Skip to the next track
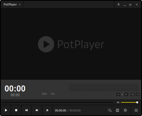The width and height of the screenshot is (142, 116). [x=37, y=110]
